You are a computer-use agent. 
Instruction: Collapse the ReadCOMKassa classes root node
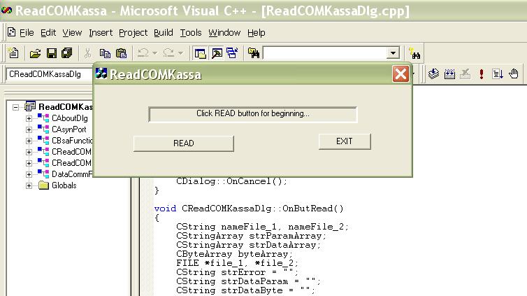pyautogui.click(x=15, y=107)
